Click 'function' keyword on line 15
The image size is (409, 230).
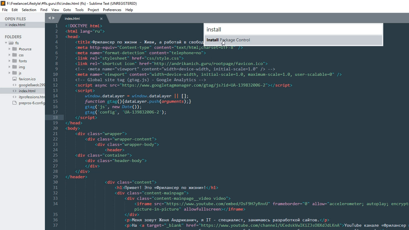pyautogui.click(x=95, y=102)
